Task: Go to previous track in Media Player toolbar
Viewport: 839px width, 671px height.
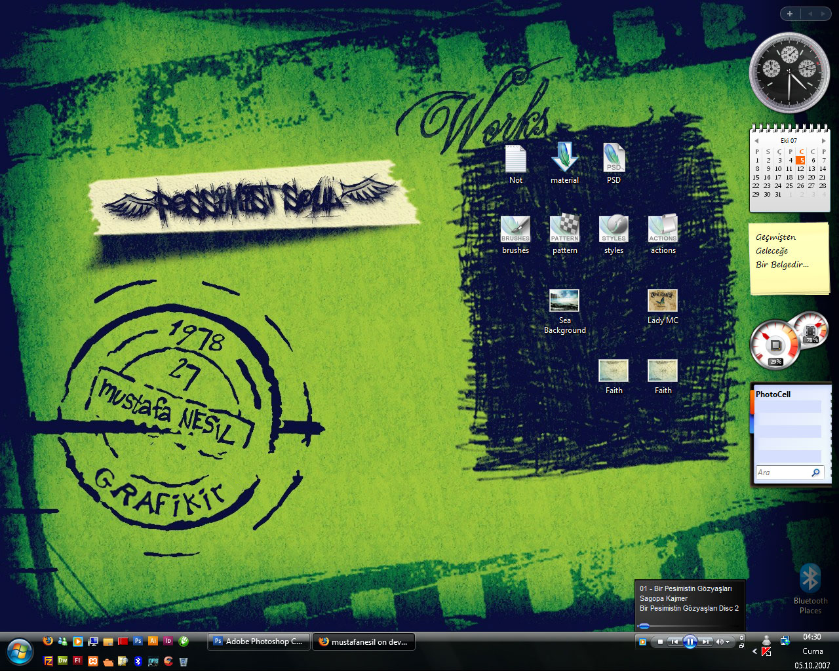Action: click(x=674, y=642)
